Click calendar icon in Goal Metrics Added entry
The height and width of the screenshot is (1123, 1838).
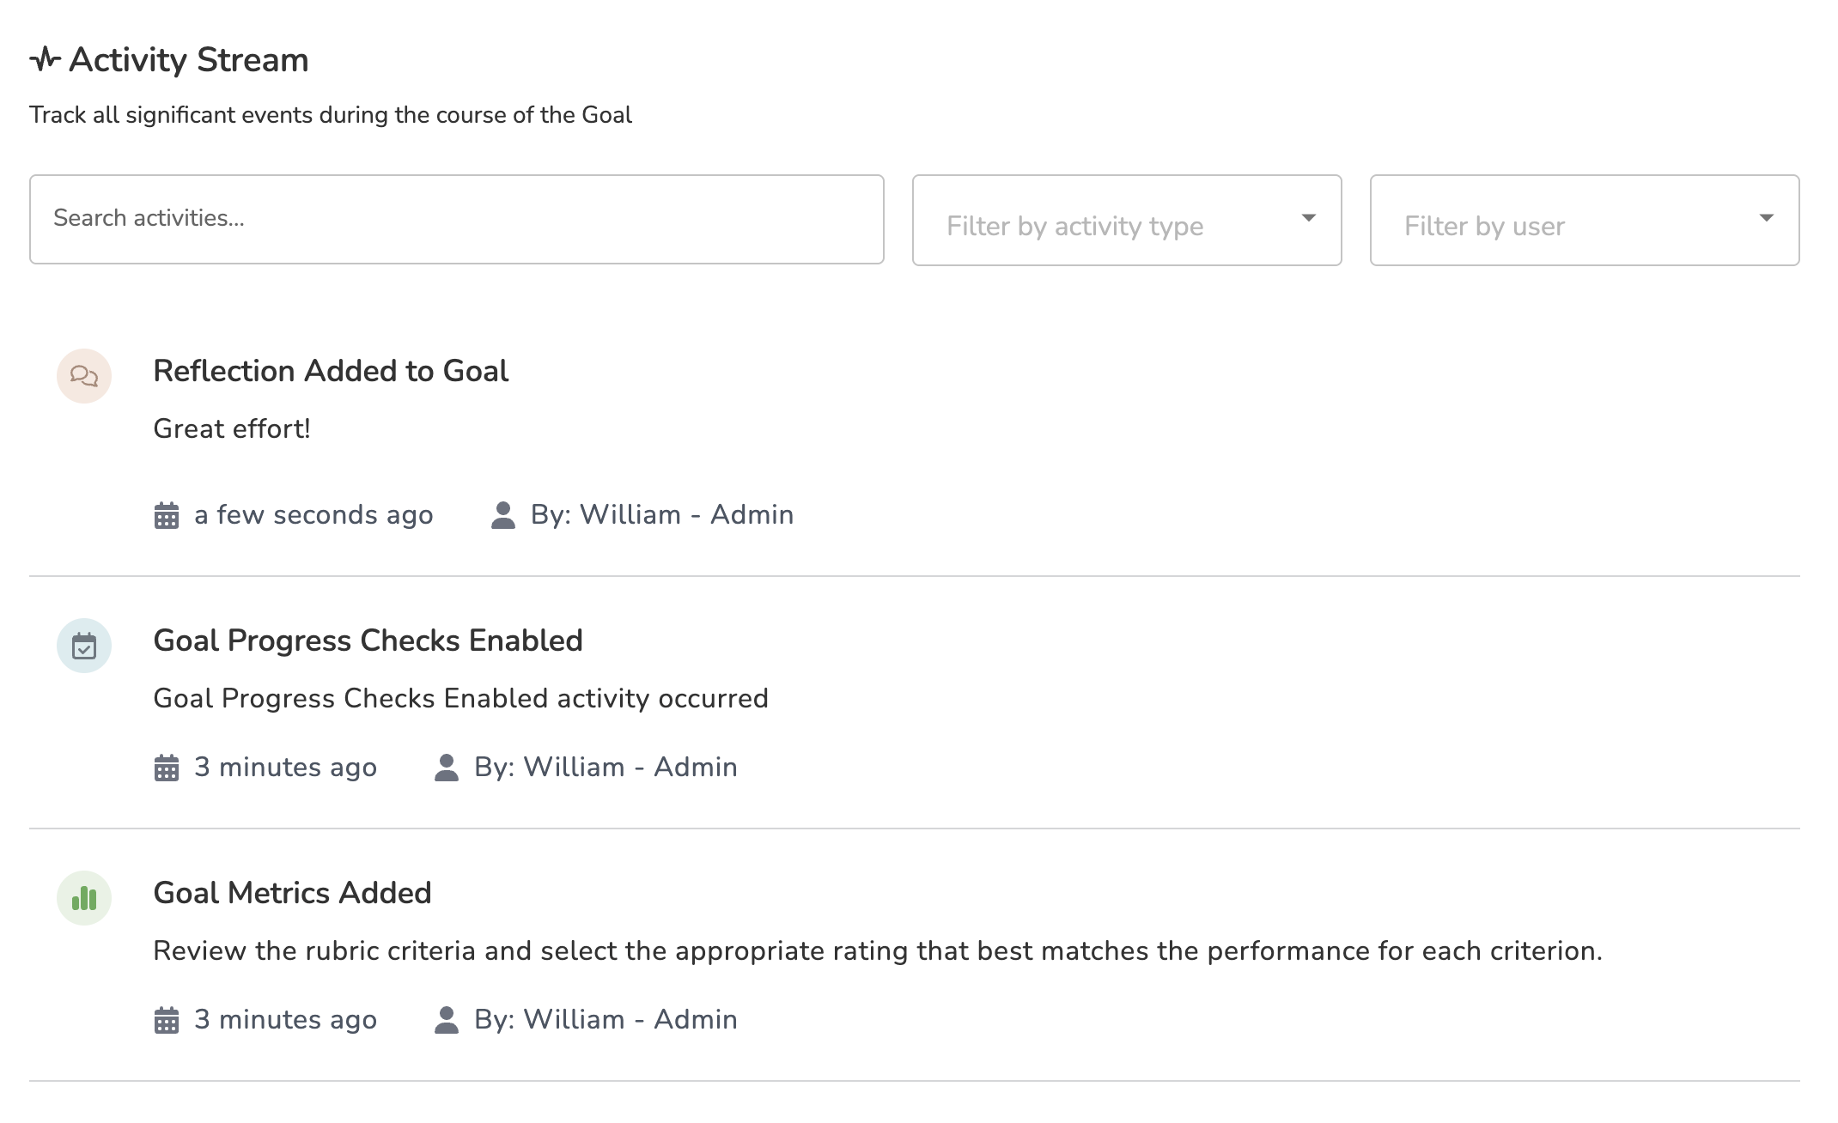point(167,1021)
